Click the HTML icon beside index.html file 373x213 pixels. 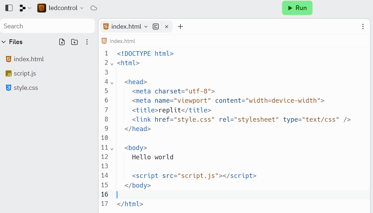[x=9, y=59]
